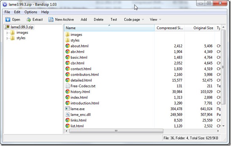
Task: Sort by Compressed Size column header
Action: 170,28
